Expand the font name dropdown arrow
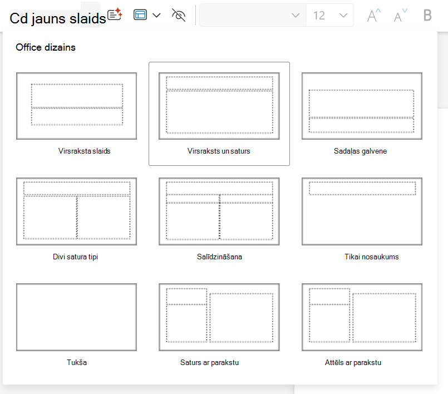This screenshot has width=448, height=394. (x=296, y=16)
